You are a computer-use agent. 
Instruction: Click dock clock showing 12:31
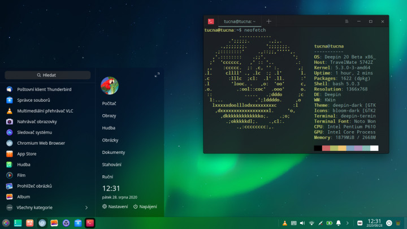pos(374,223)
